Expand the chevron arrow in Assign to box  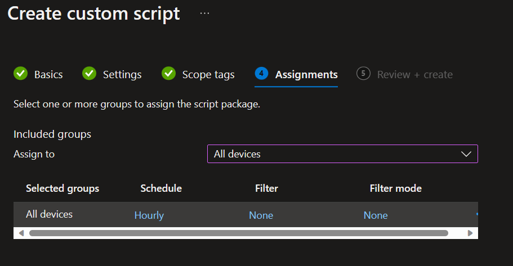point(466,154)
